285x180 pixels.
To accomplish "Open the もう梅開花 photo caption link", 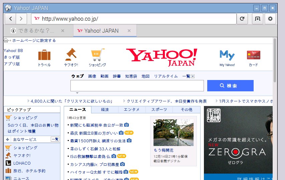I will [164, 150].
